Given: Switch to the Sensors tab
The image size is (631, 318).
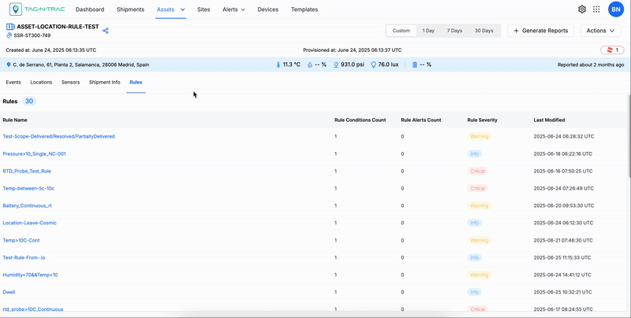Looking at the screenshot, I should pos(70,82).
